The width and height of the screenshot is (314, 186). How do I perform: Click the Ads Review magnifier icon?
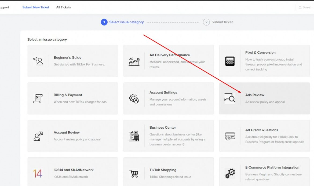coord(230,98)
